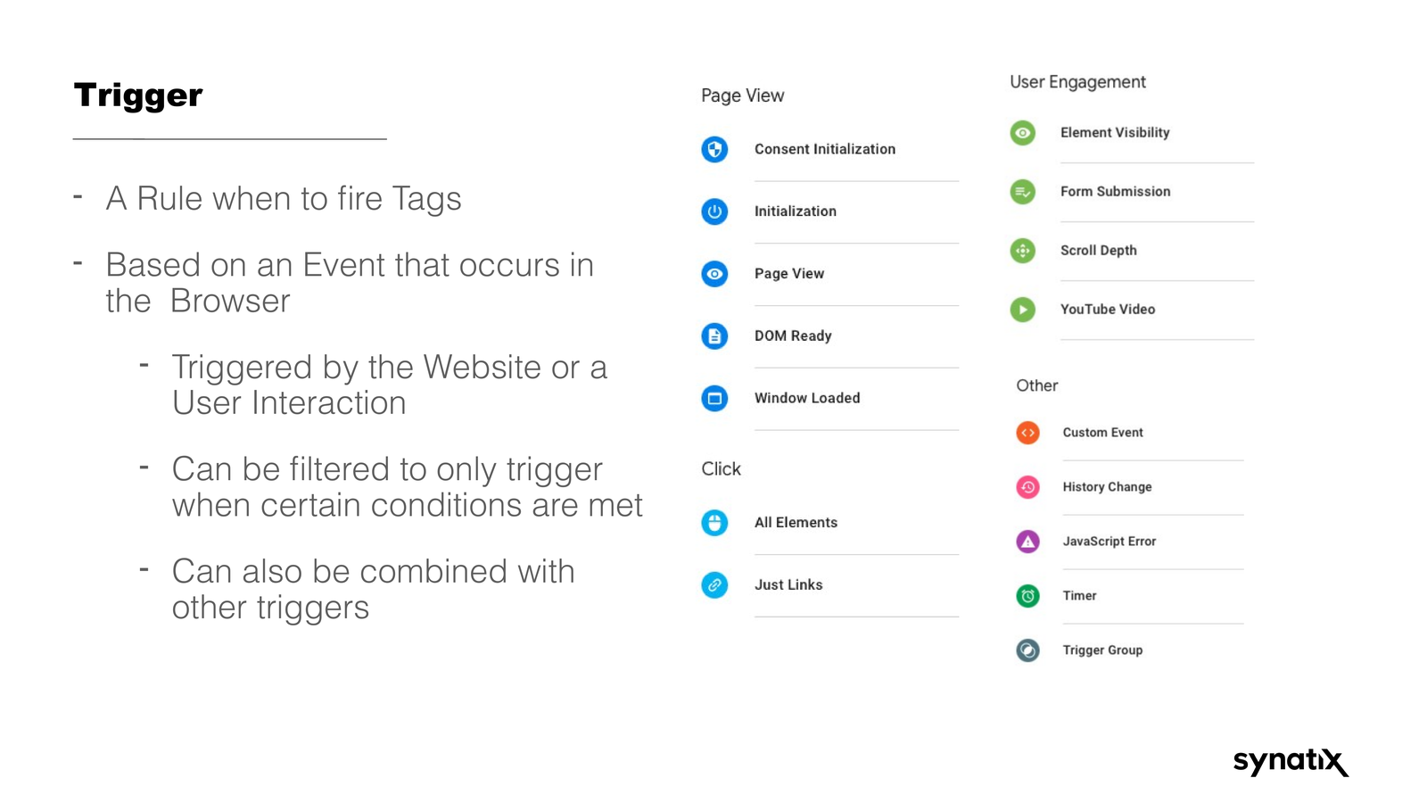Click the DOM Ready document icon
1427x803 pixels.
pyautogui.click(x=714, y=336)
